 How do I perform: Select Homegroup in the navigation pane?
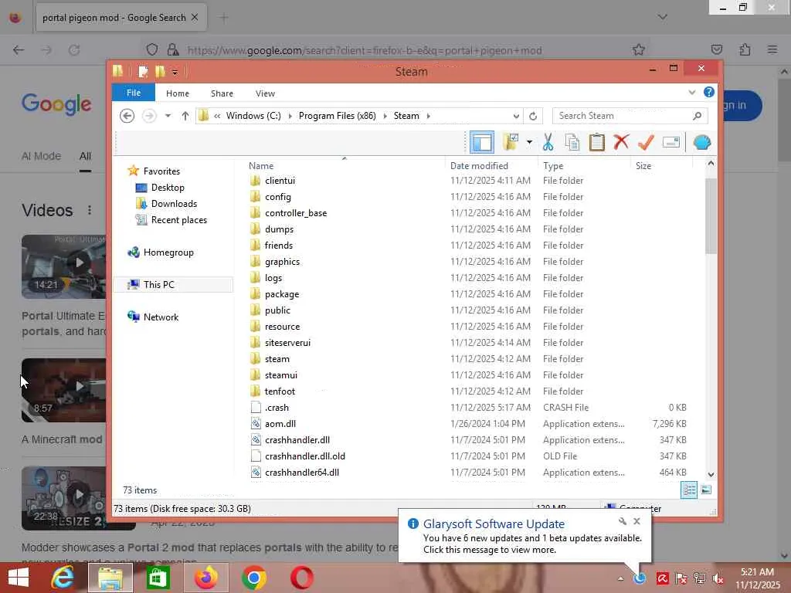(x=168, y=252)
